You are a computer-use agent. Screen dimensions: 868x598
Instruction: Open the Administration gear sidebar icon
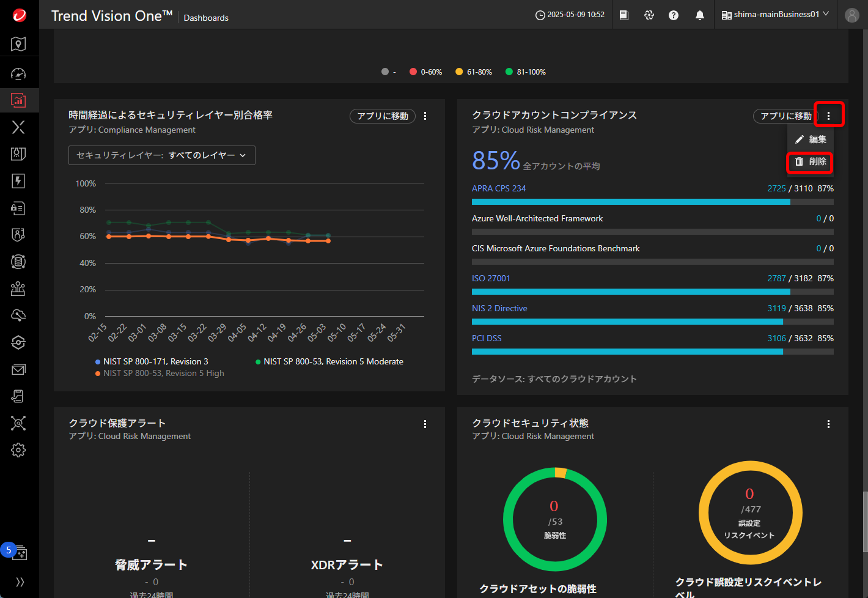pos(18,450)
